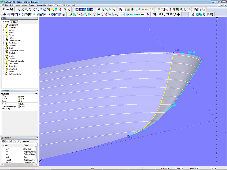
Task: Expand the Curves entity node
Action: tap(4, 30)
